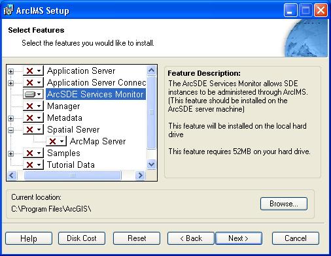The height and width of the screenshot is (256, 331).
Task: Open install options for Application Server feature
Action: pos(33,71)
